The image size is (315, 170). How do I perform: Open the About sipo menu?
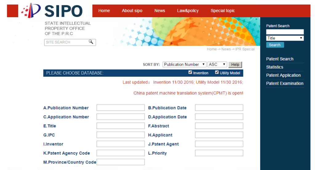point(132,11)
